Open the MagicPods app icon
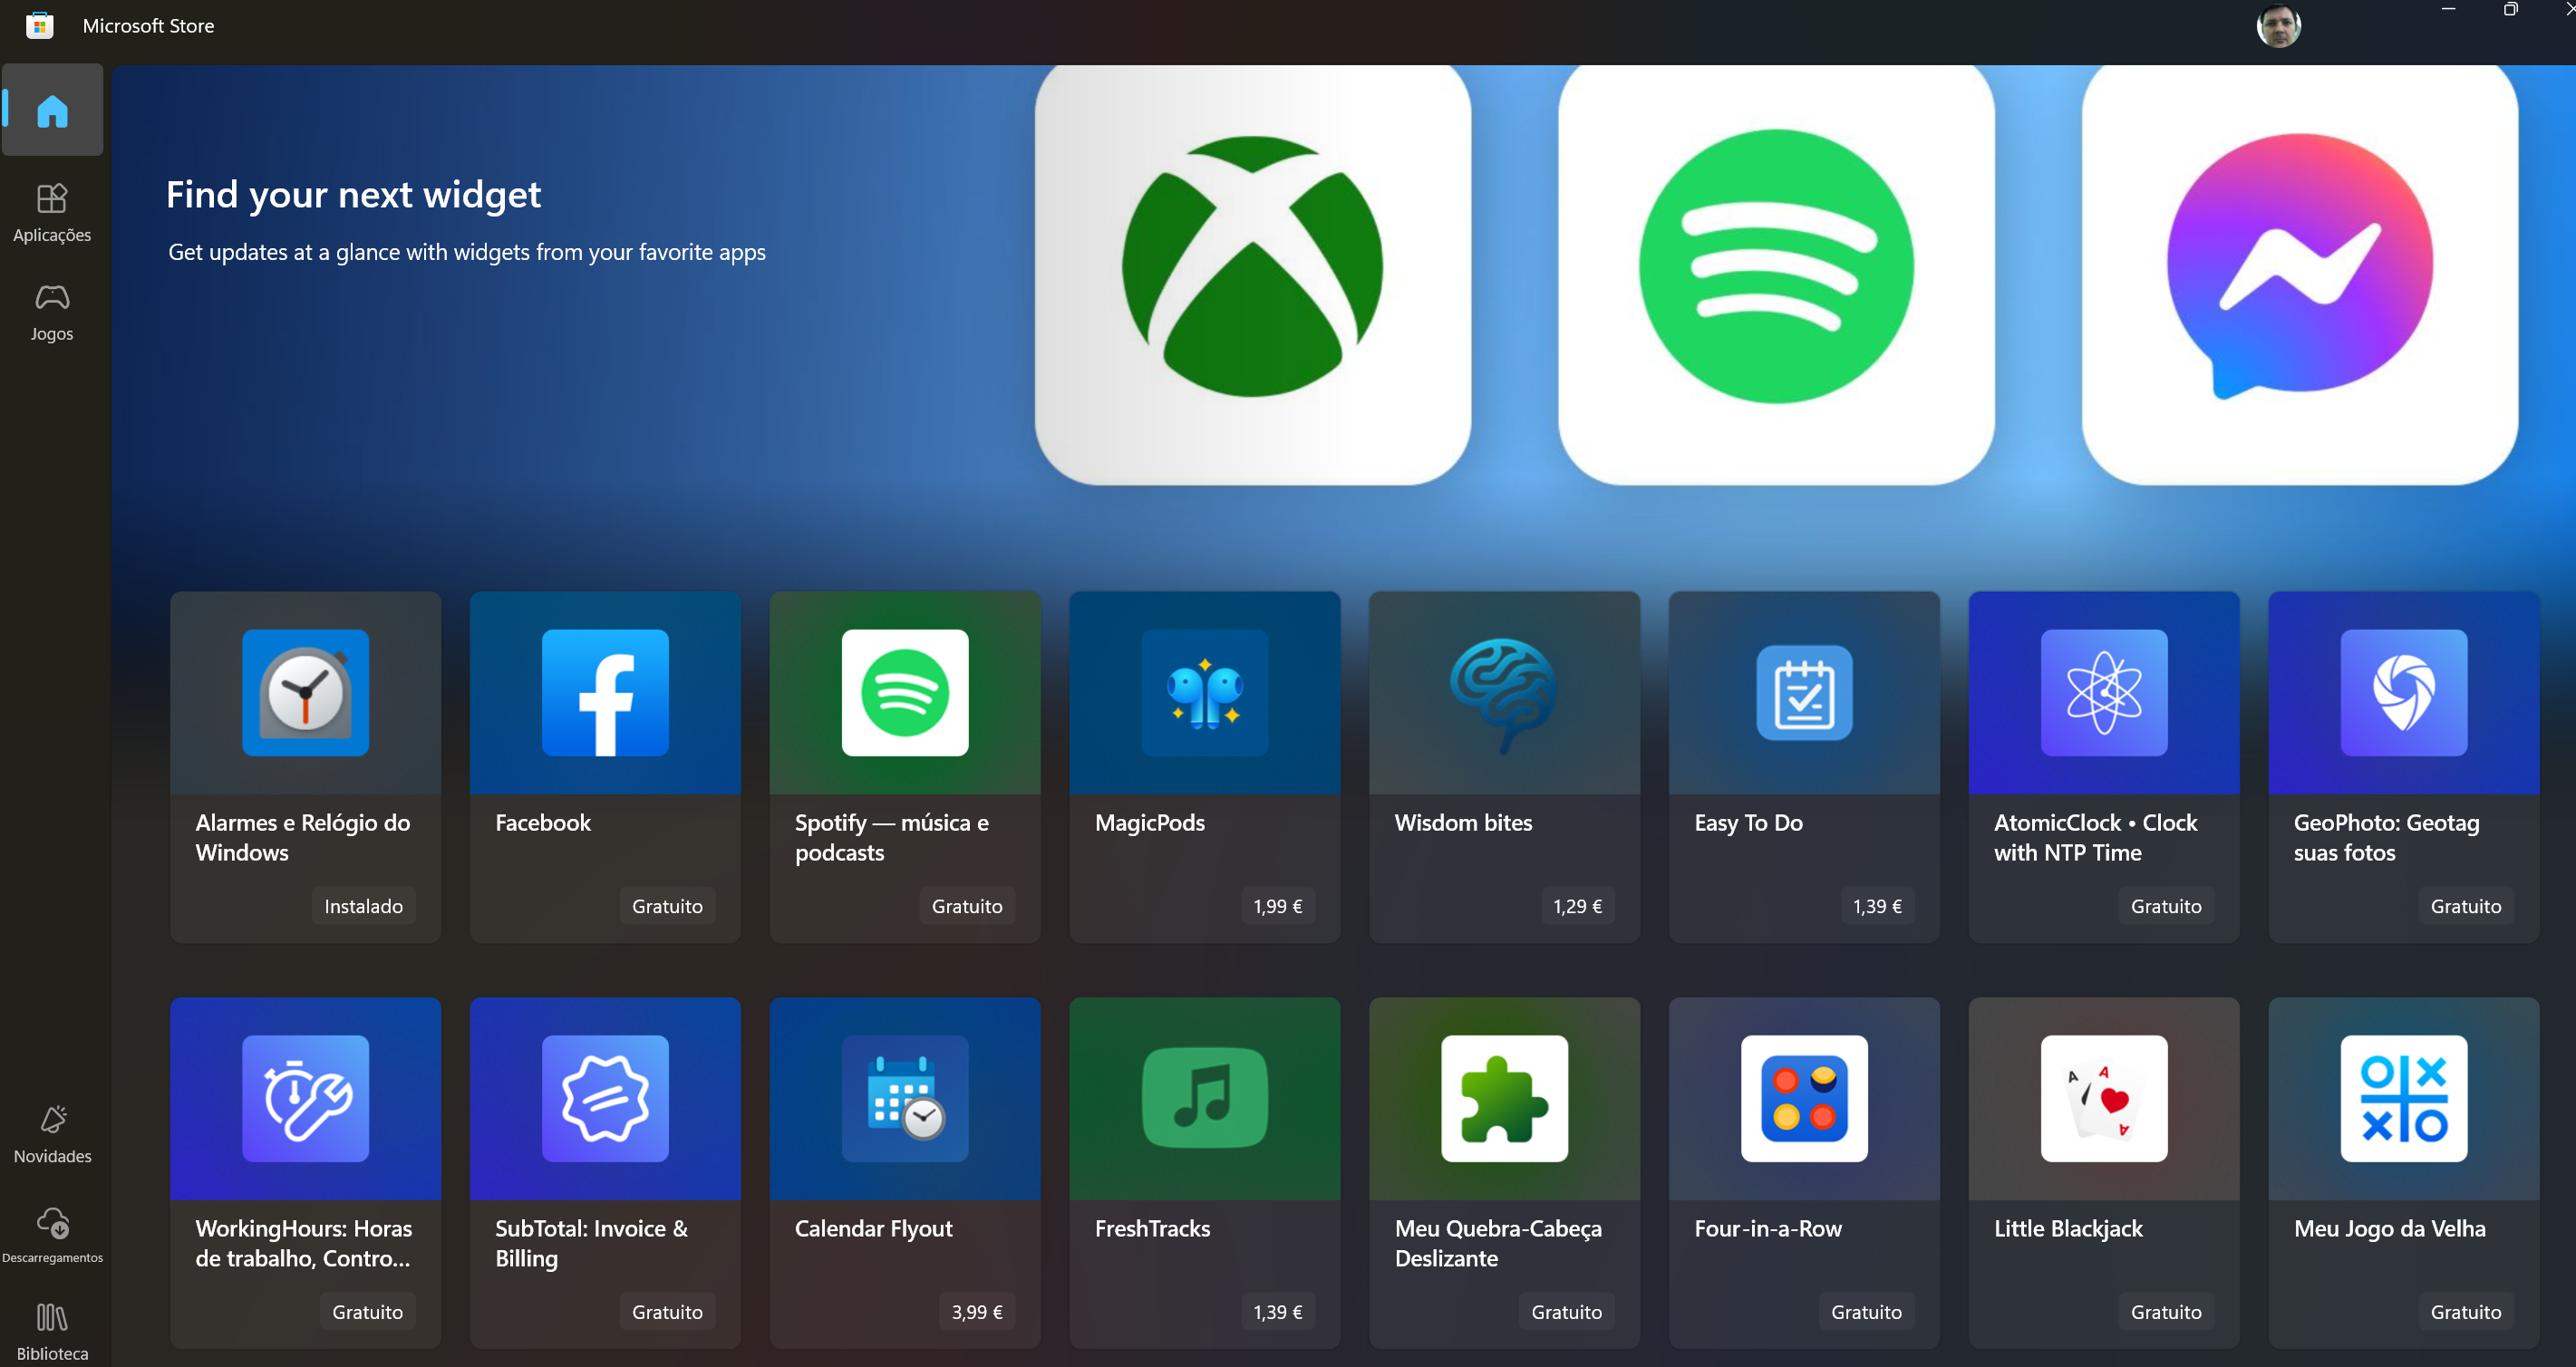This screenshot has height=1367, width=2576. (1205, 692)
